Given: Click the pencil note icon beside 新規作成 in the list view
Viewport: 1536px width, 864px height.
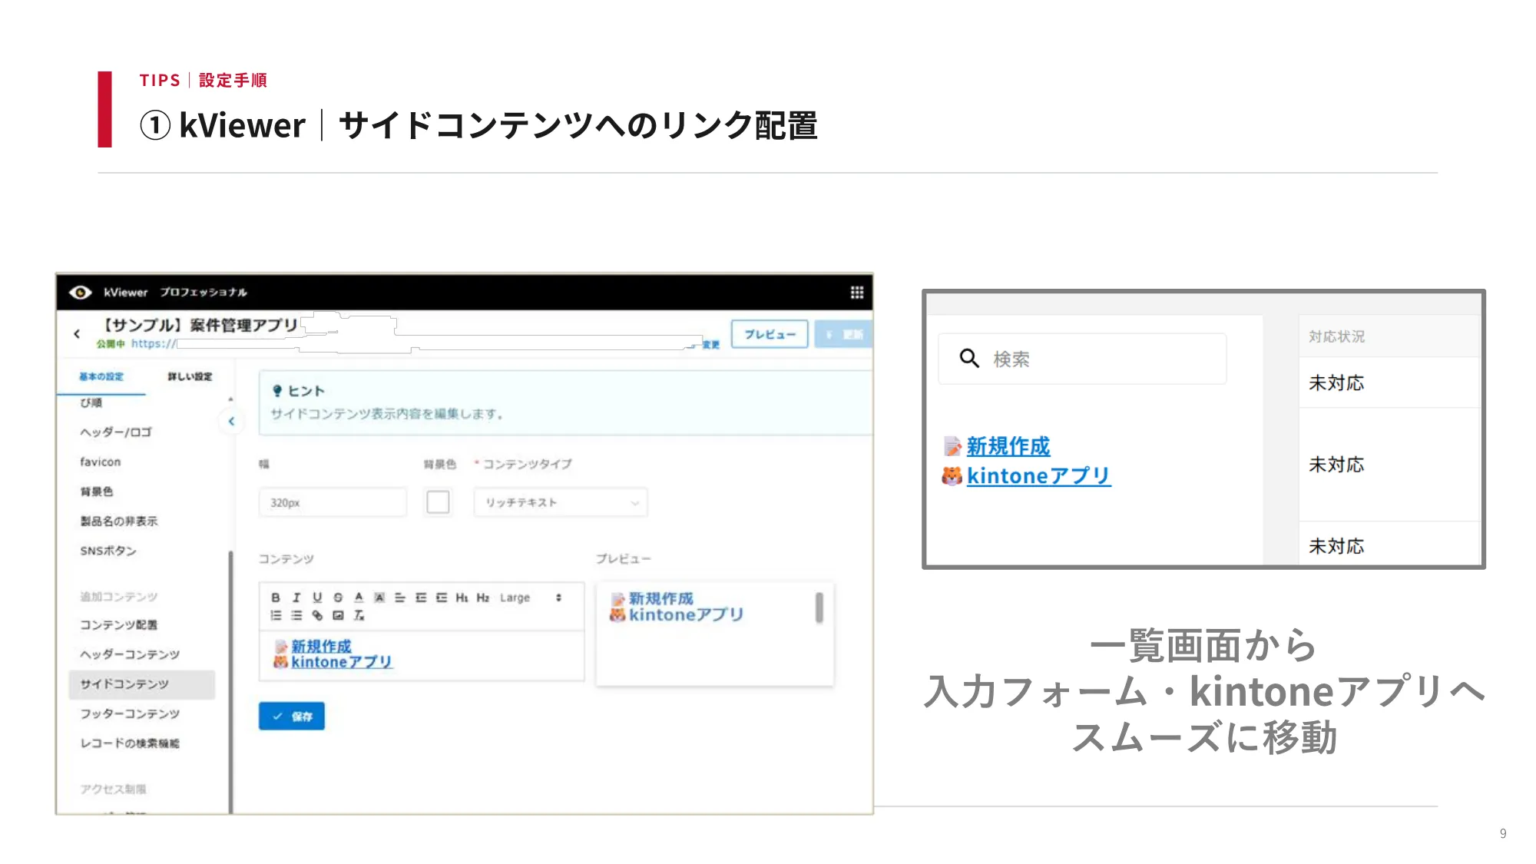Looking at the screenshot, I should point(952,446).
